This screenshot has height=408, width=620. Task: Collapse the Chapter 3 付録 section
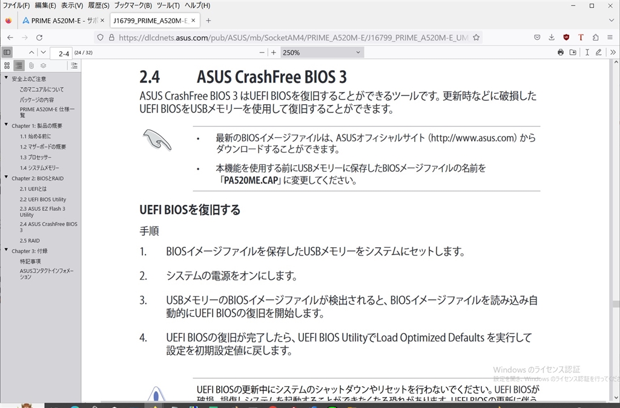pyautogui.click(x=6, y=250)
